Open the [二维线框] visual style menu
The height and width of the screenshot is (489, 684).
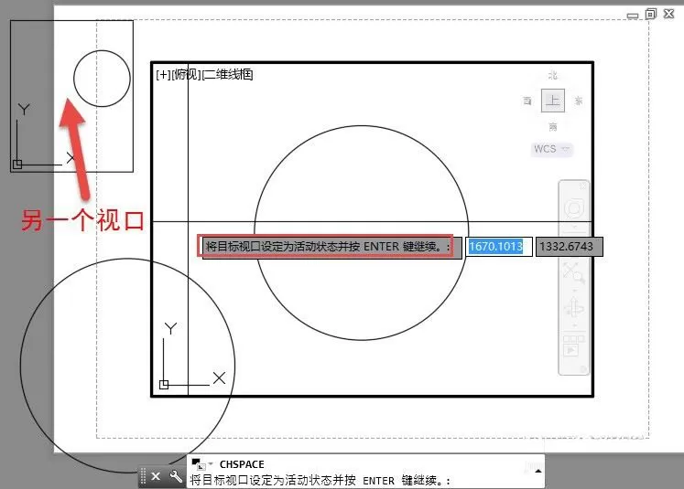[x=227, y=74]
